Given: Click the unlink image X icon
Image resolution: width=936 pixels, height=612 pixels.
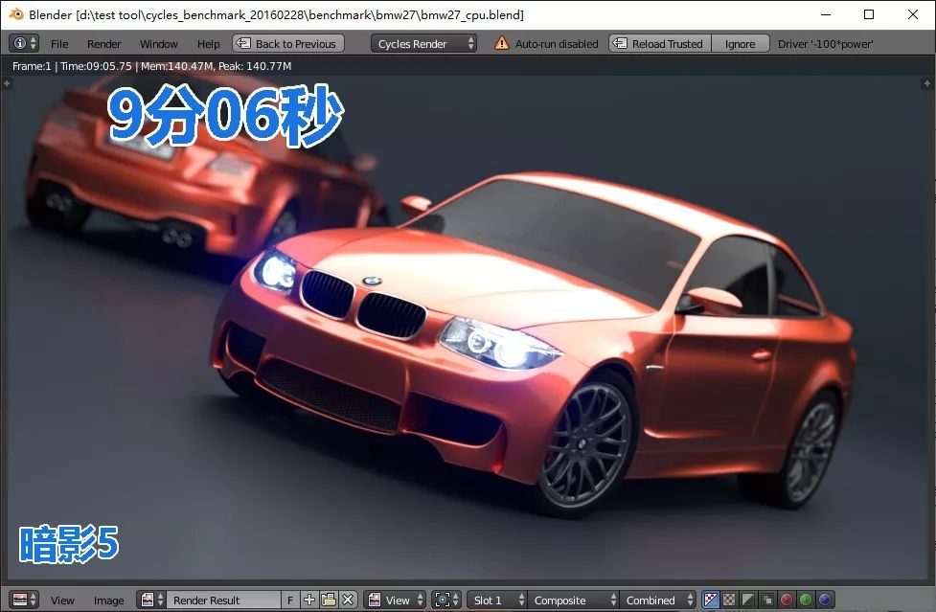Looking at the screenshot, I should (x=348, y=600).
